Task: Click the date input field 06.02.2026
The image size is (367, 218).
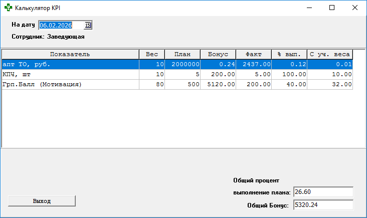Action: [60, 25]
